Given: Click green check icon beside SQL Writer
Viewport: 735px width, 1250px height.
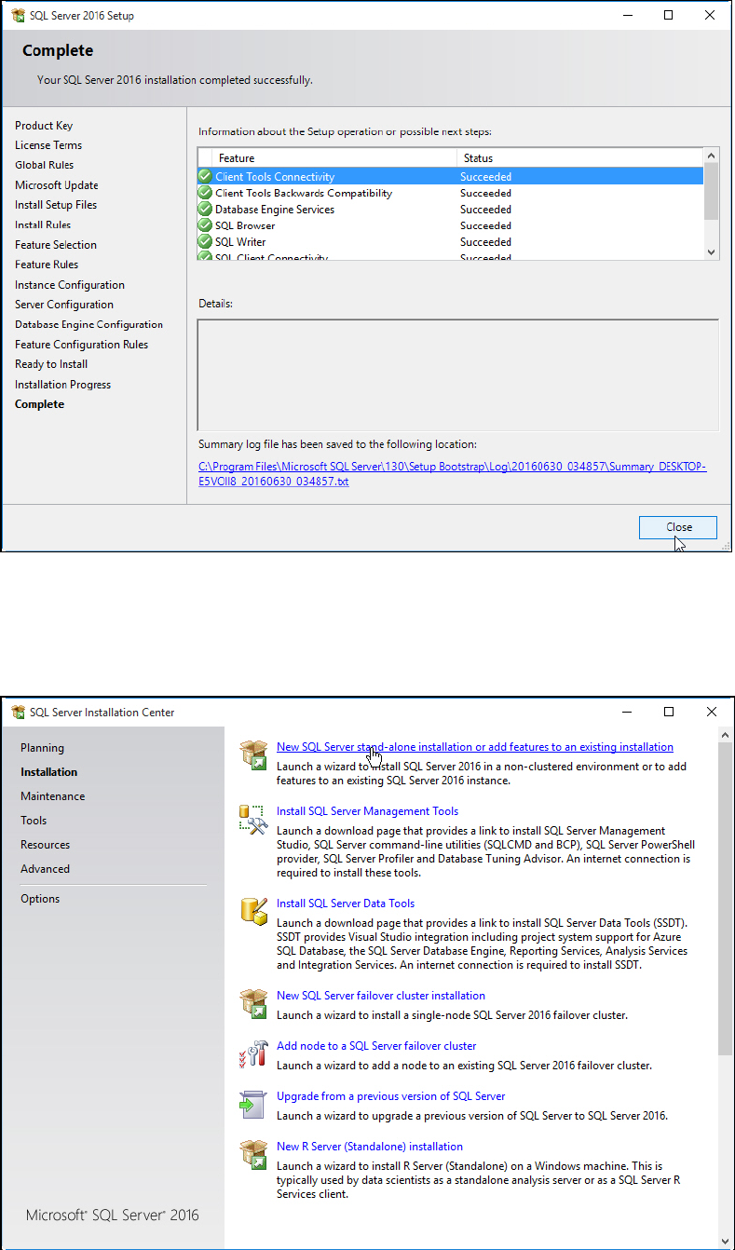Looking at the screenshot, I should click(x=205, y=242).
